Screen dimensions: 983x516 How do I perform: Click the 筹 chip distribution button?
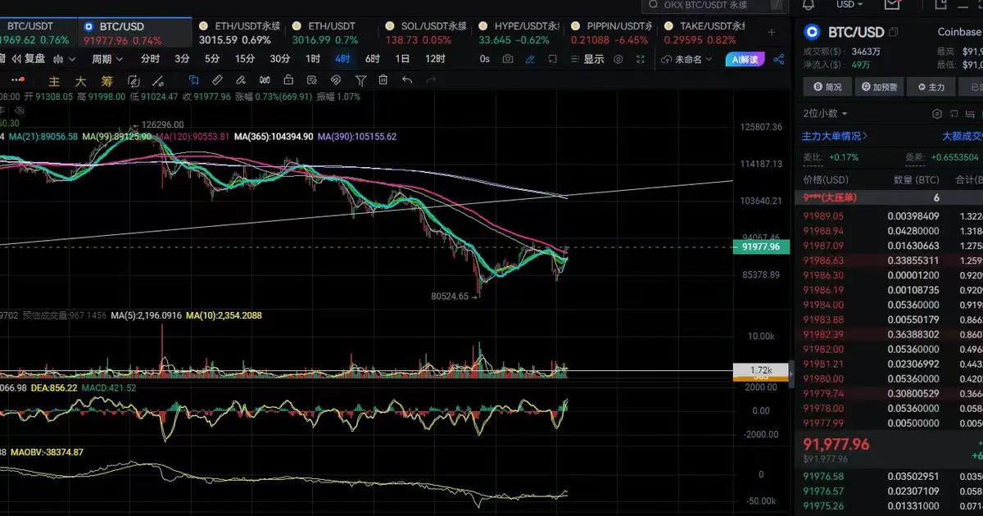[106, 81]
